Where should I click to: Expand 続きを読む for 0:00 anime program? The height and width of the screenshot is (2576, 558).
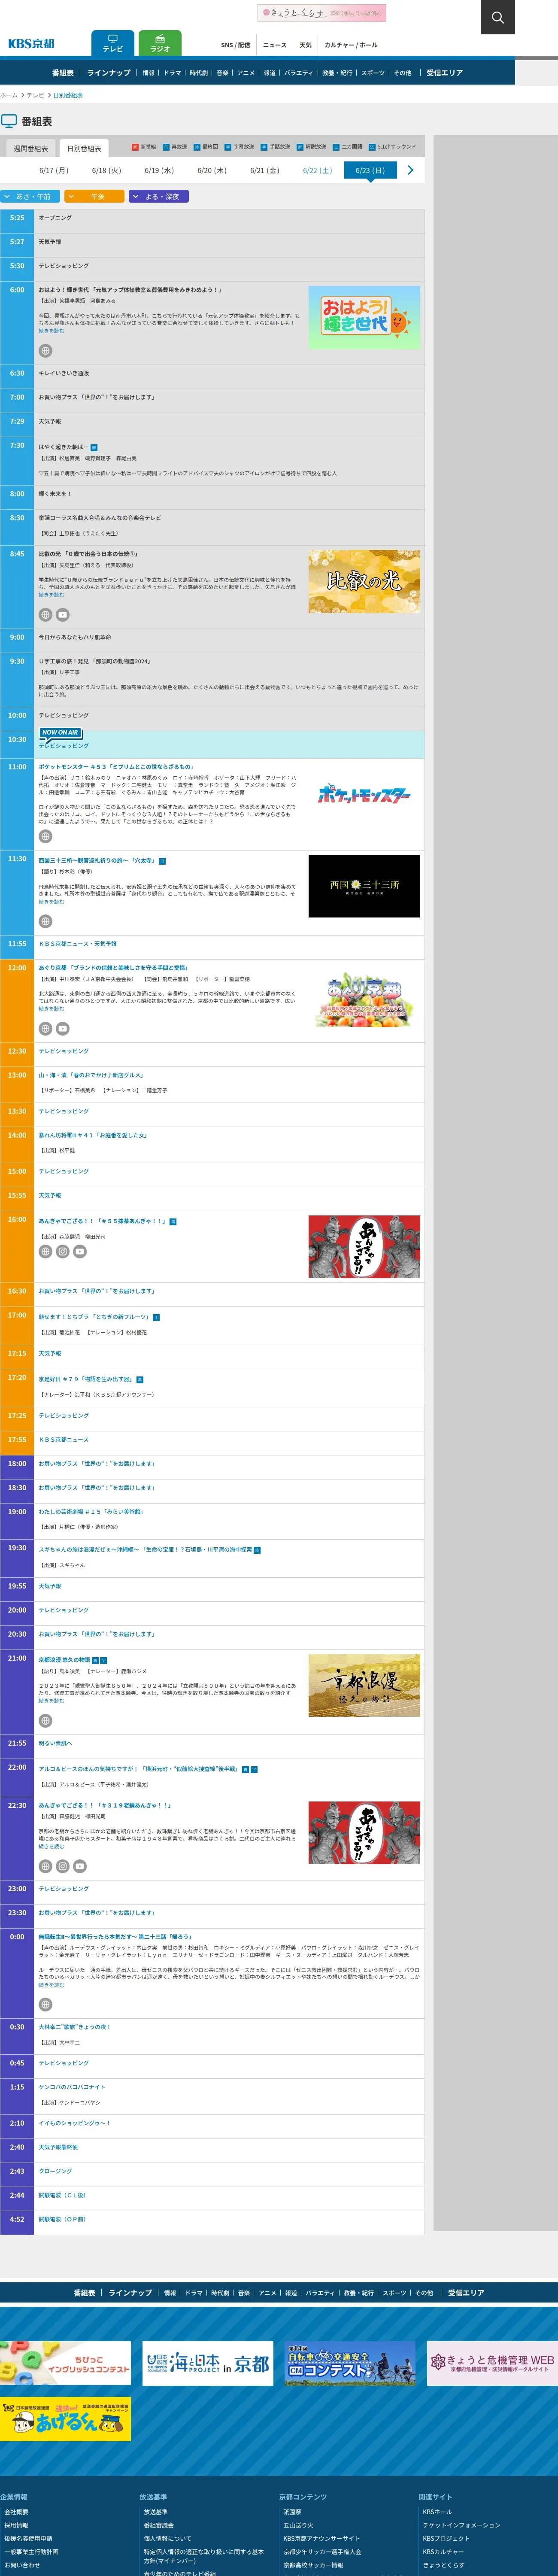tap(51, 1985)
